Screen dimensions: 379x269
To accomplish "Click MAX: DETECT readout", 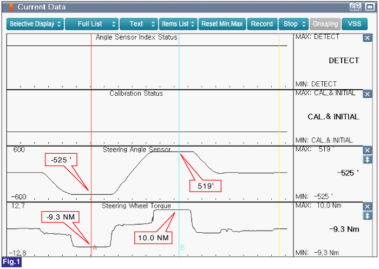I will [317, 37].
